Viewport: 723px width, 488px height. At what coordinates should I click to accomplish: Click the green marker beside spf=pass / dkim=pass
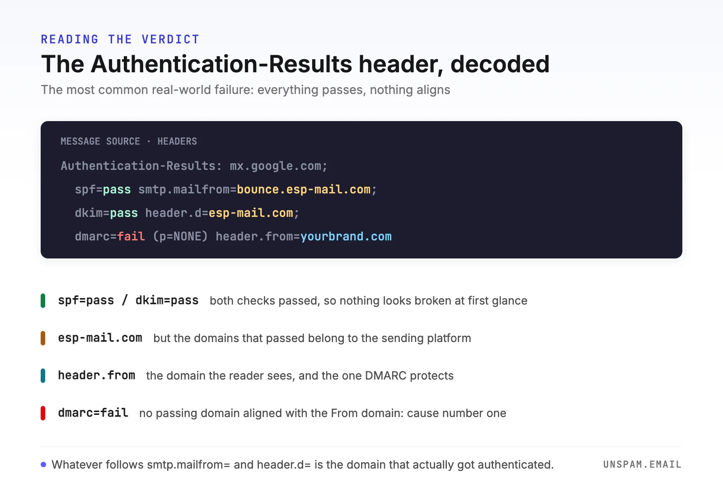click(x=43, y=300)
